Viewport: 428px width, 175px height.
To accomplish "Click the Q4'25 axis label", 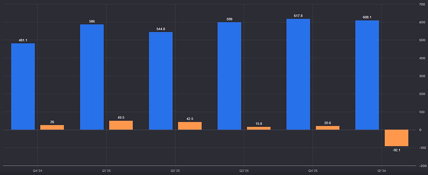I will (x=313, y=171).
